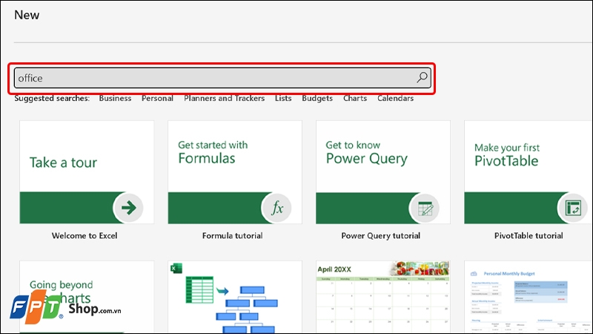
Task: Open the Budgets suggested search
Action: pyautogui.click(x=317, y=99)
